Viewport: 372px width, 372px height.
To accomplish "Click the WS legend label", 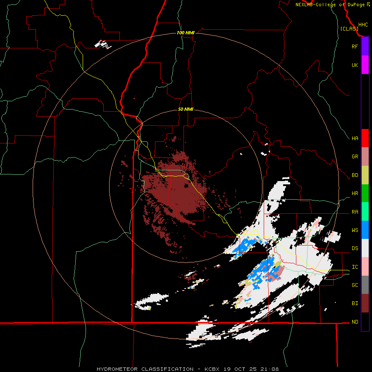I will click(x=355, y=230).
